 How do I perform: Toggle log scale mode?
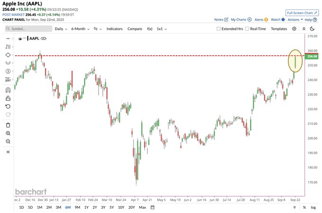(x=313, y=207)
